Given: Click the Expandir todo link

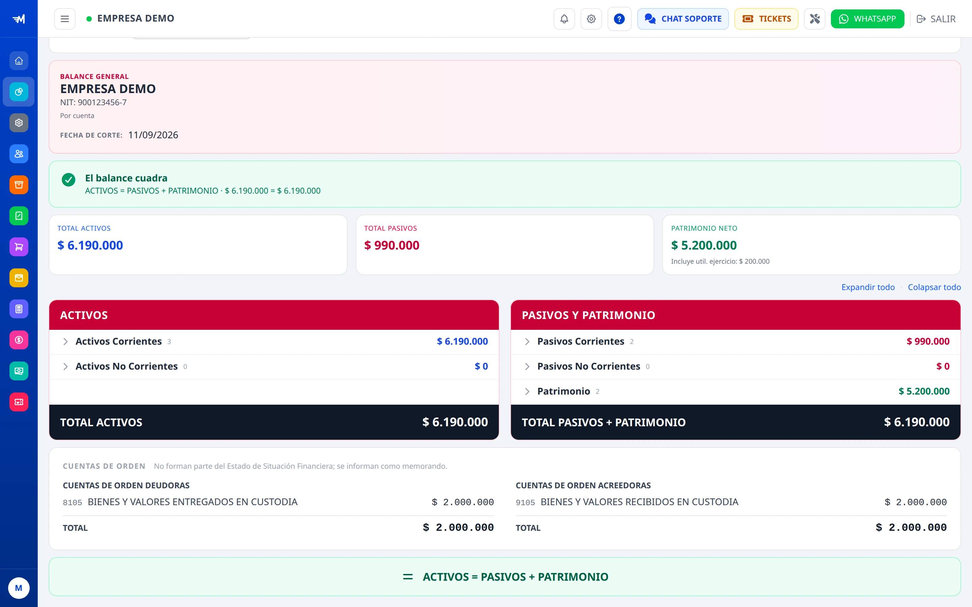Looking at the screenshot, I should [868, 287].
